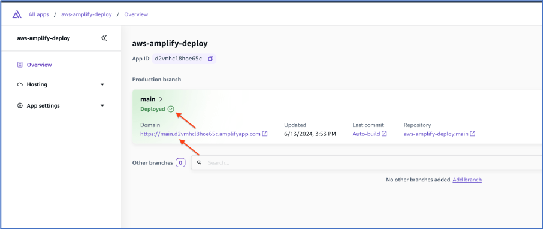
Task: Go to All apps breadcrumb
Action: pyautogui.click(x=38, y=14)
